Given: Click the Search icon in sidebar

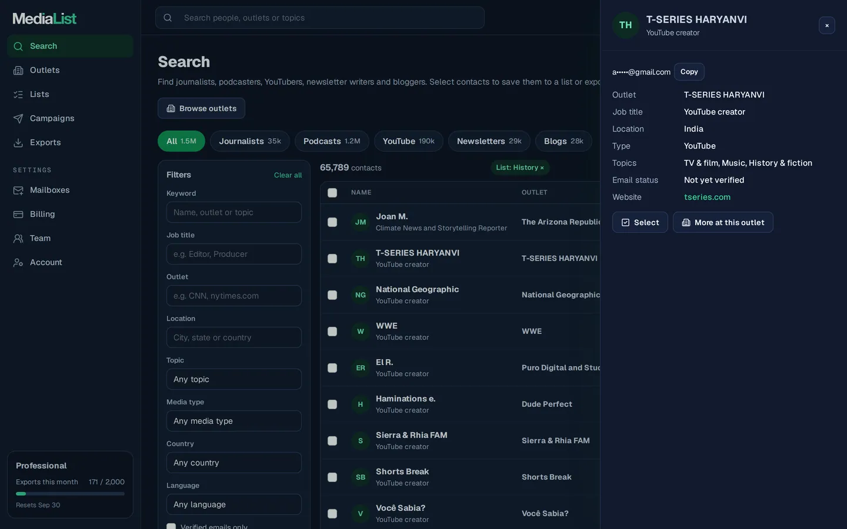Looking at the screenshot, I should tap(18, 46).
